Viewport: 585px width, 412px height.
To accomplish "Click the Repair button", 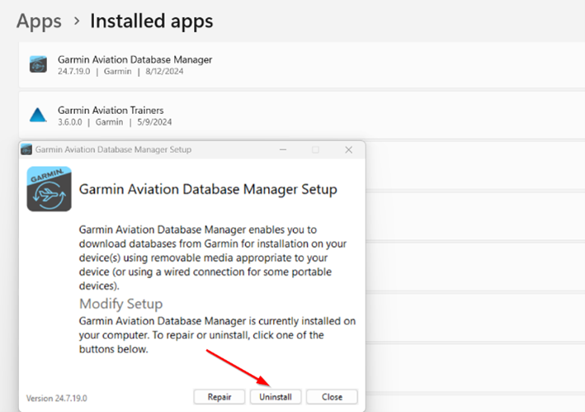I will (219, 396).
